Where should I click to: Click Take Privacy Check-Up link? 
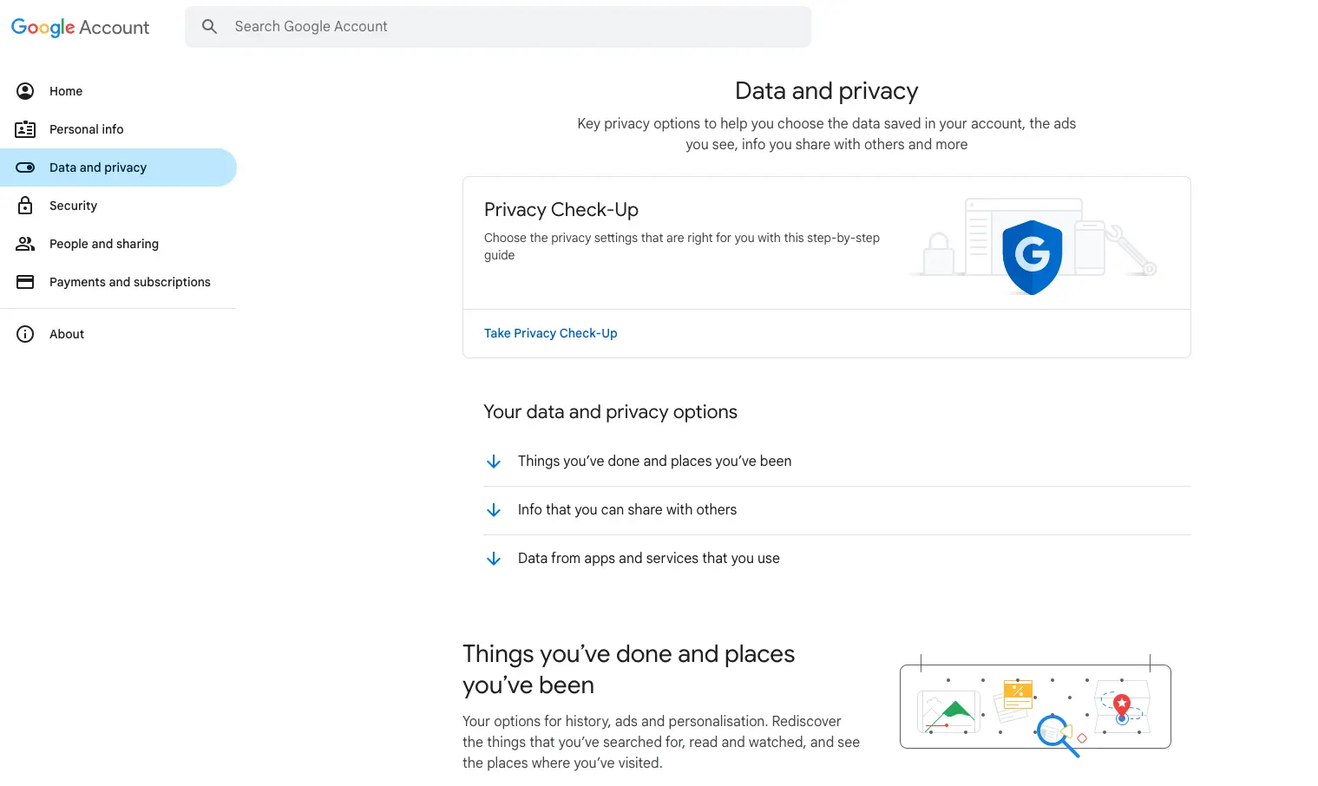[x=550, y=333]
